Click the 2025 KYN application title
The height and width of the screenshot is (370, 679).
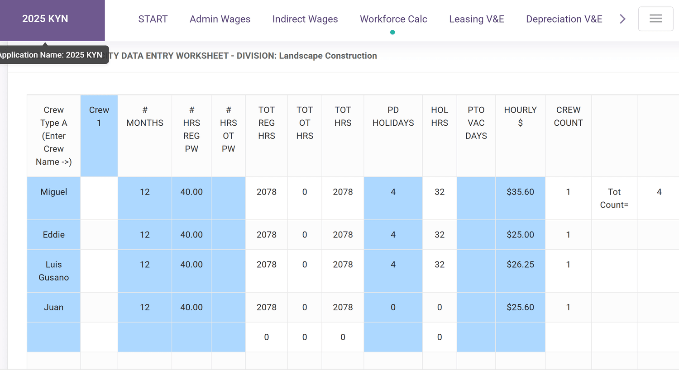point(45,19)
